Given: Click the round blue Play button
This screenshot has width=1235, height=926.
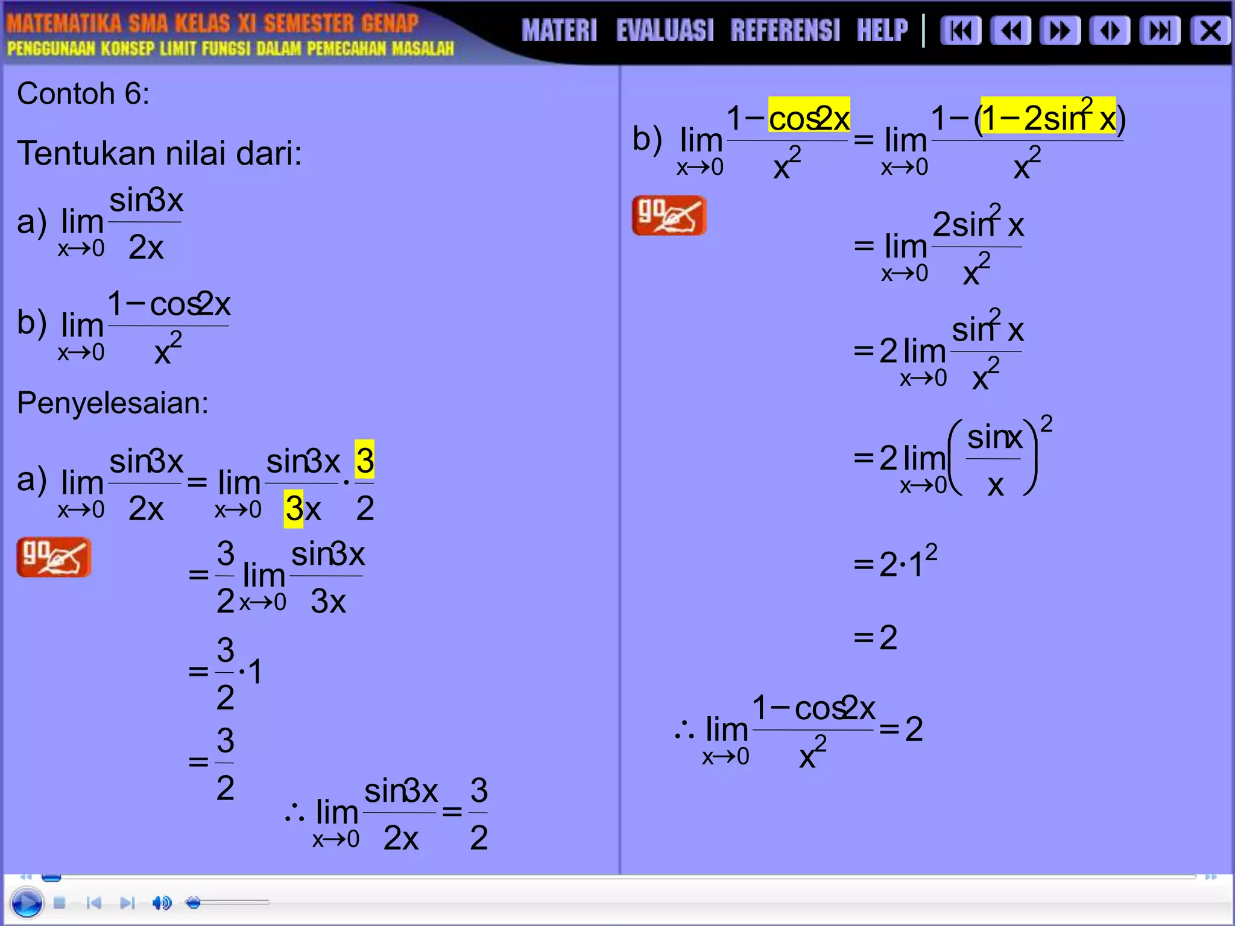Looking at the screenshot, I should click(x=27, y=903).
